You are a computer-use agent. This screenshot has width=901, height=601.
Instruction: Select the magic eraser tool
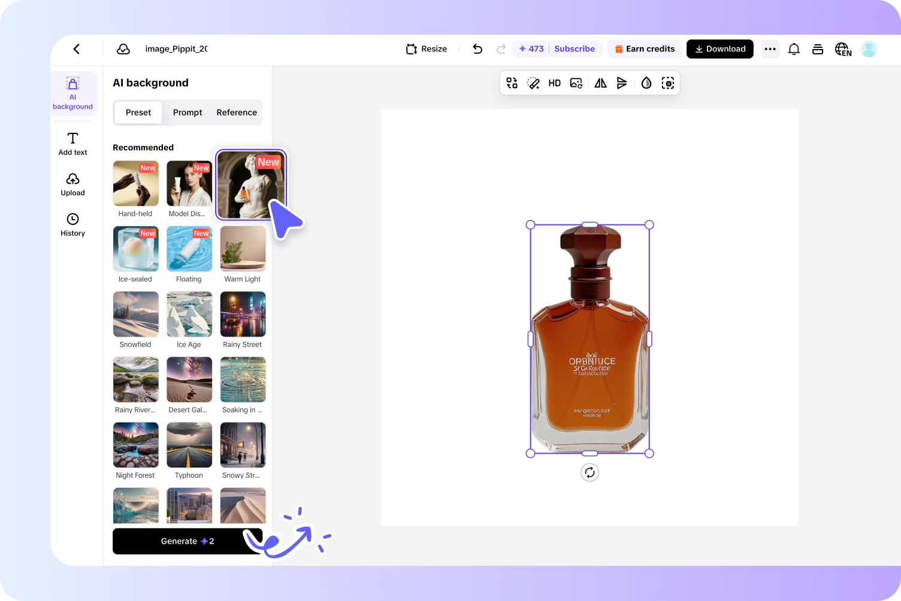point(533,83)
